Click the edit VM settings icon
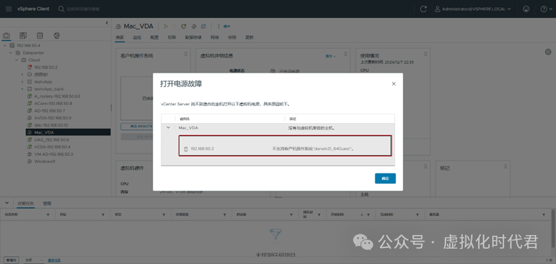Image resolution: width=556 pixels, height=264 pixels. click(x=193, y=26)
